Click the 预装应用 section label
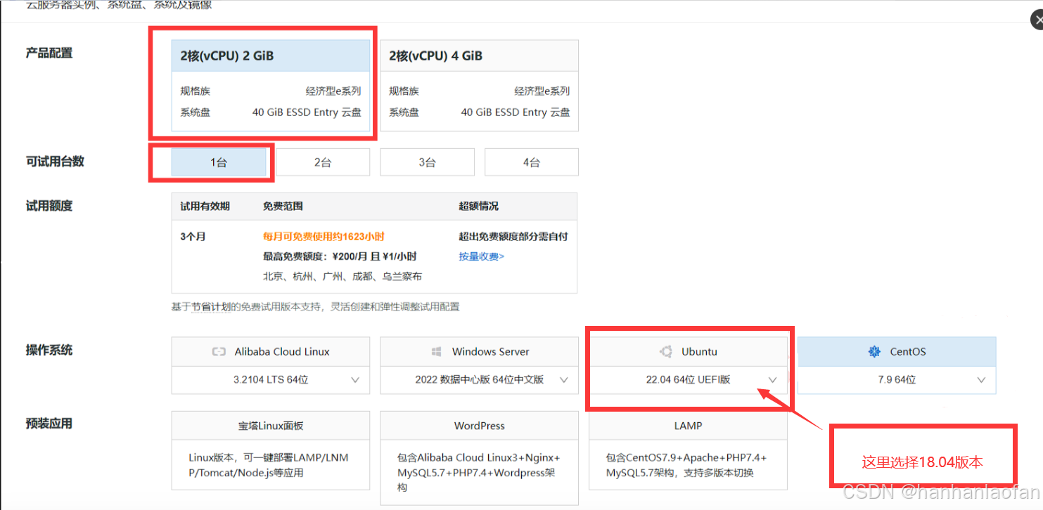Screen dimensions: 1043x510 (x=49, y=424)
